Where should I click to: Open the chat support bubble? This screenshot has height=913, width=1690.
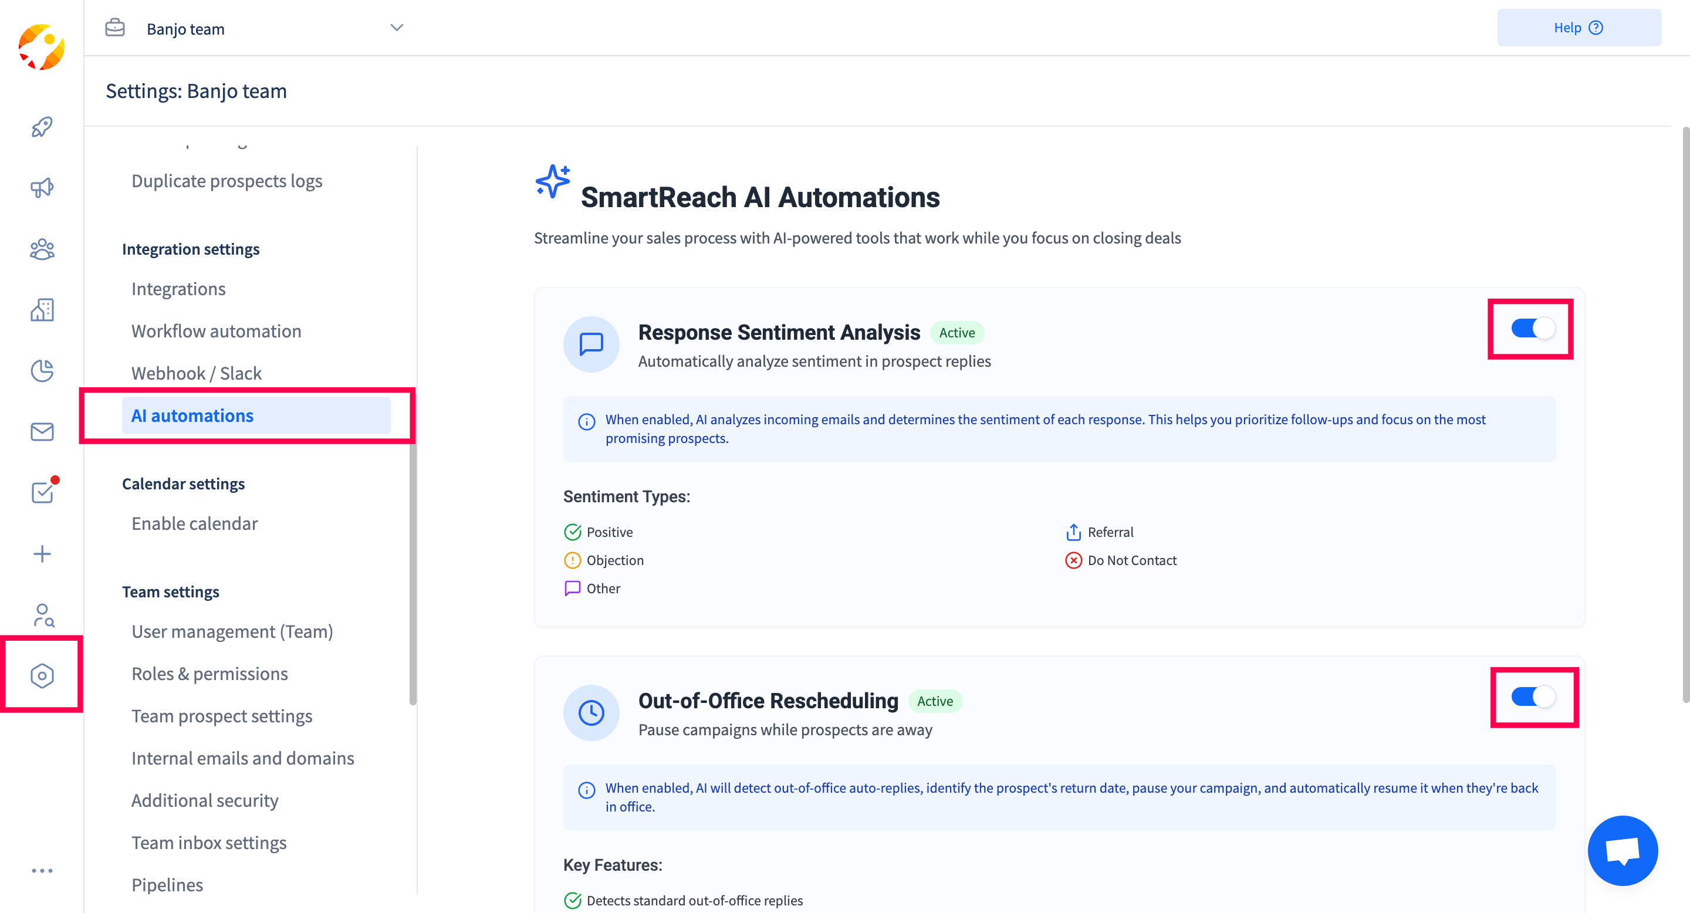1622,851
